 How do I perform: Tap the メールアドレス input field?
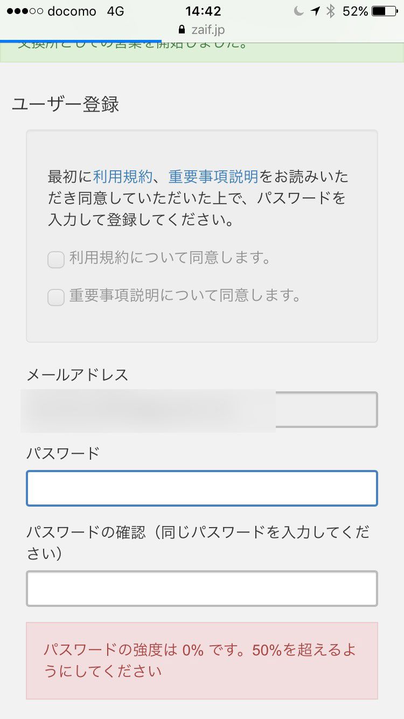pos(202,410)
